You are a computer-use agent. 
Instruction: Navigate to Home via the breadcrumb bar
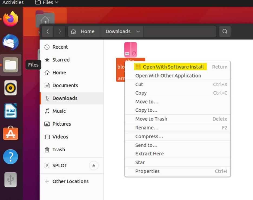coord(84,31)
